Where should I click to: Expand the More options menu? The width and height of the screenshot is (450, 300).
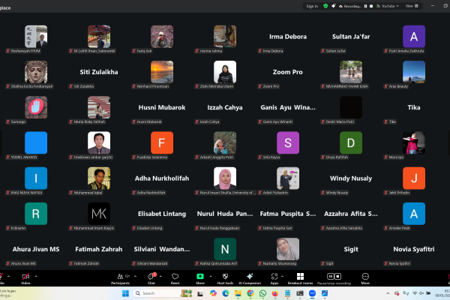365,277
